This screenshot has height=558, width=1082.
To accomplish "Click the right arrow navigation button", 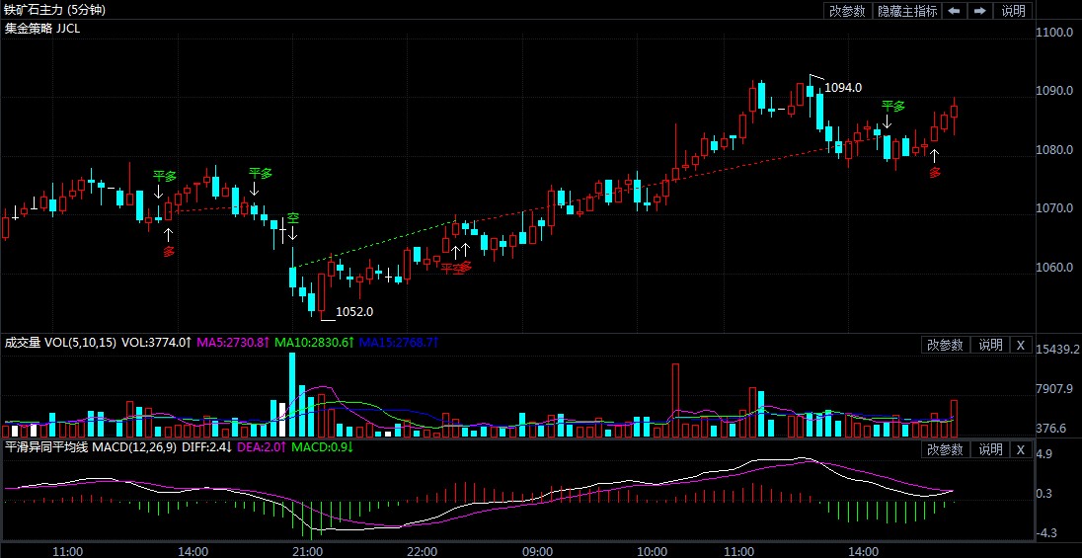I will tap(980, 10).
